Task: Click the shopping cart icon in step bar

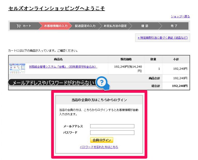Action: [19, 26]
